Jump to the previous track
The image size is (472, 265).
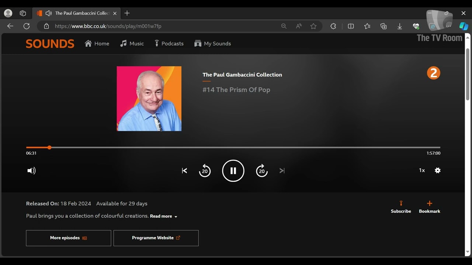tap(184, 170)
